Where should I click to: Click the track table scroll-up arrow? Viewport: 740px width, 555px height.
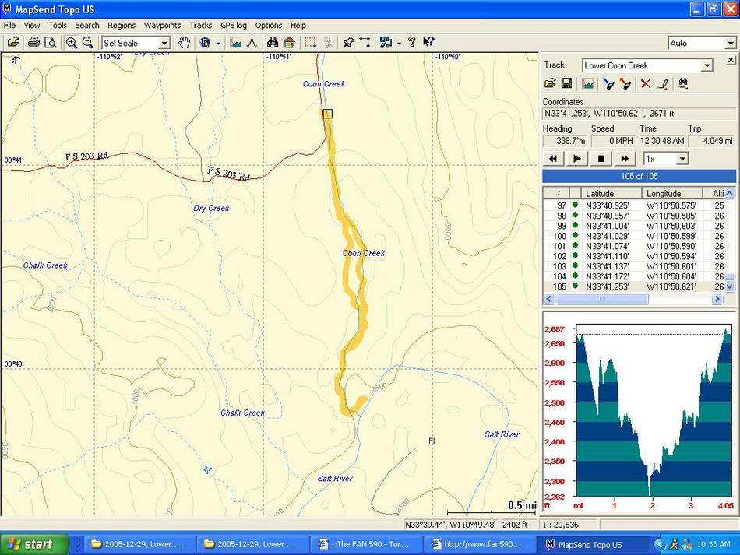tap(730, 193)
